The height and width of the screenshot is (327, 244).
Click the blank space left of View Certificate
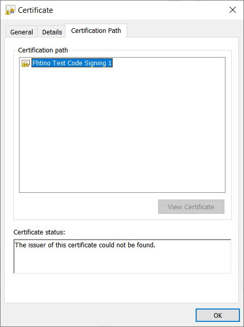(86, 207)
